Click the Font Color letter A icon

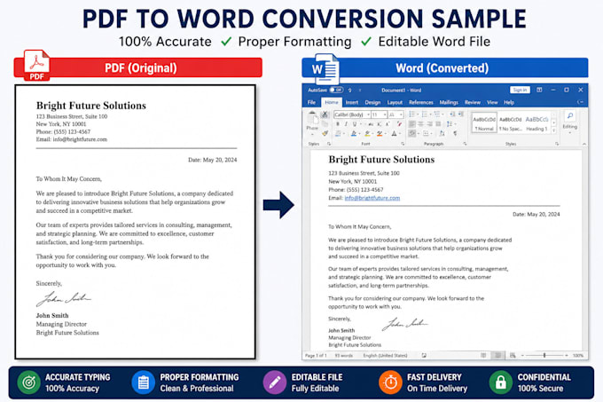[394, 133]
